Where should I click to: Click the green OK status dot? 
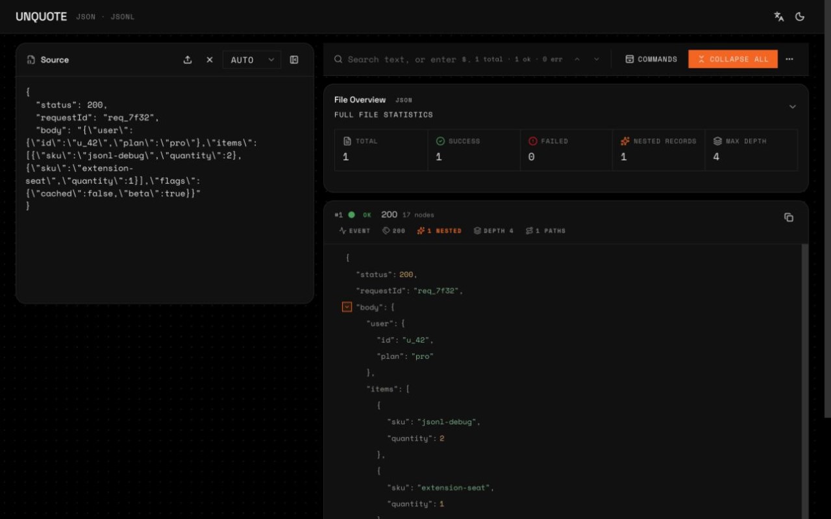[351, 215]
